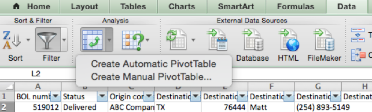The height and width of the screenshot is (112, 372).
Task: Click the Matt cell
Action: 271,107
